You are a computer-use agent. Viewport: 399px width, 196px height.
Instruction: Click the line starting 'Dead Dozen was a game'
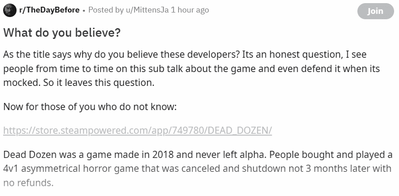[x=197, y=155]
